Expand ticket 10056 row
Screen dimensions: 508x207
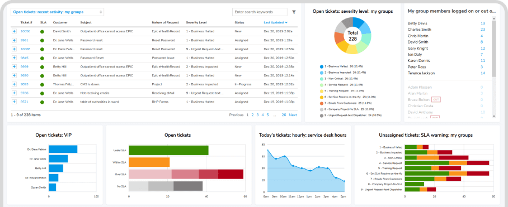(x=14, y=31)
